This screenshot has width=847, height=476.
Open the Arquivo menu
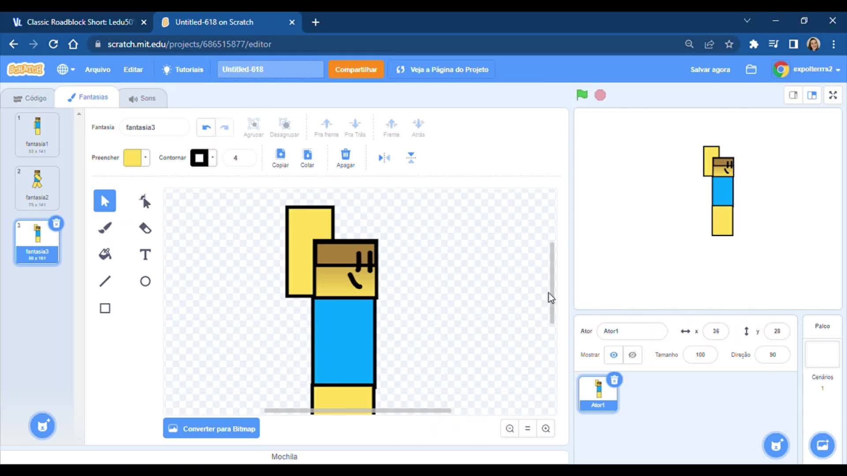point(97,70)
